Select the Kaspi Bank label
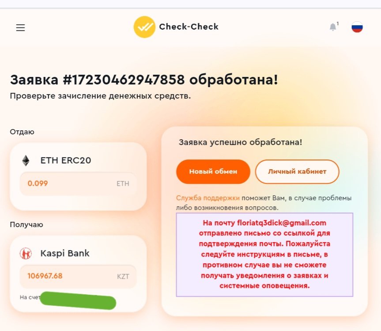The height and width of the screenshot is (331, 381). 65,253
